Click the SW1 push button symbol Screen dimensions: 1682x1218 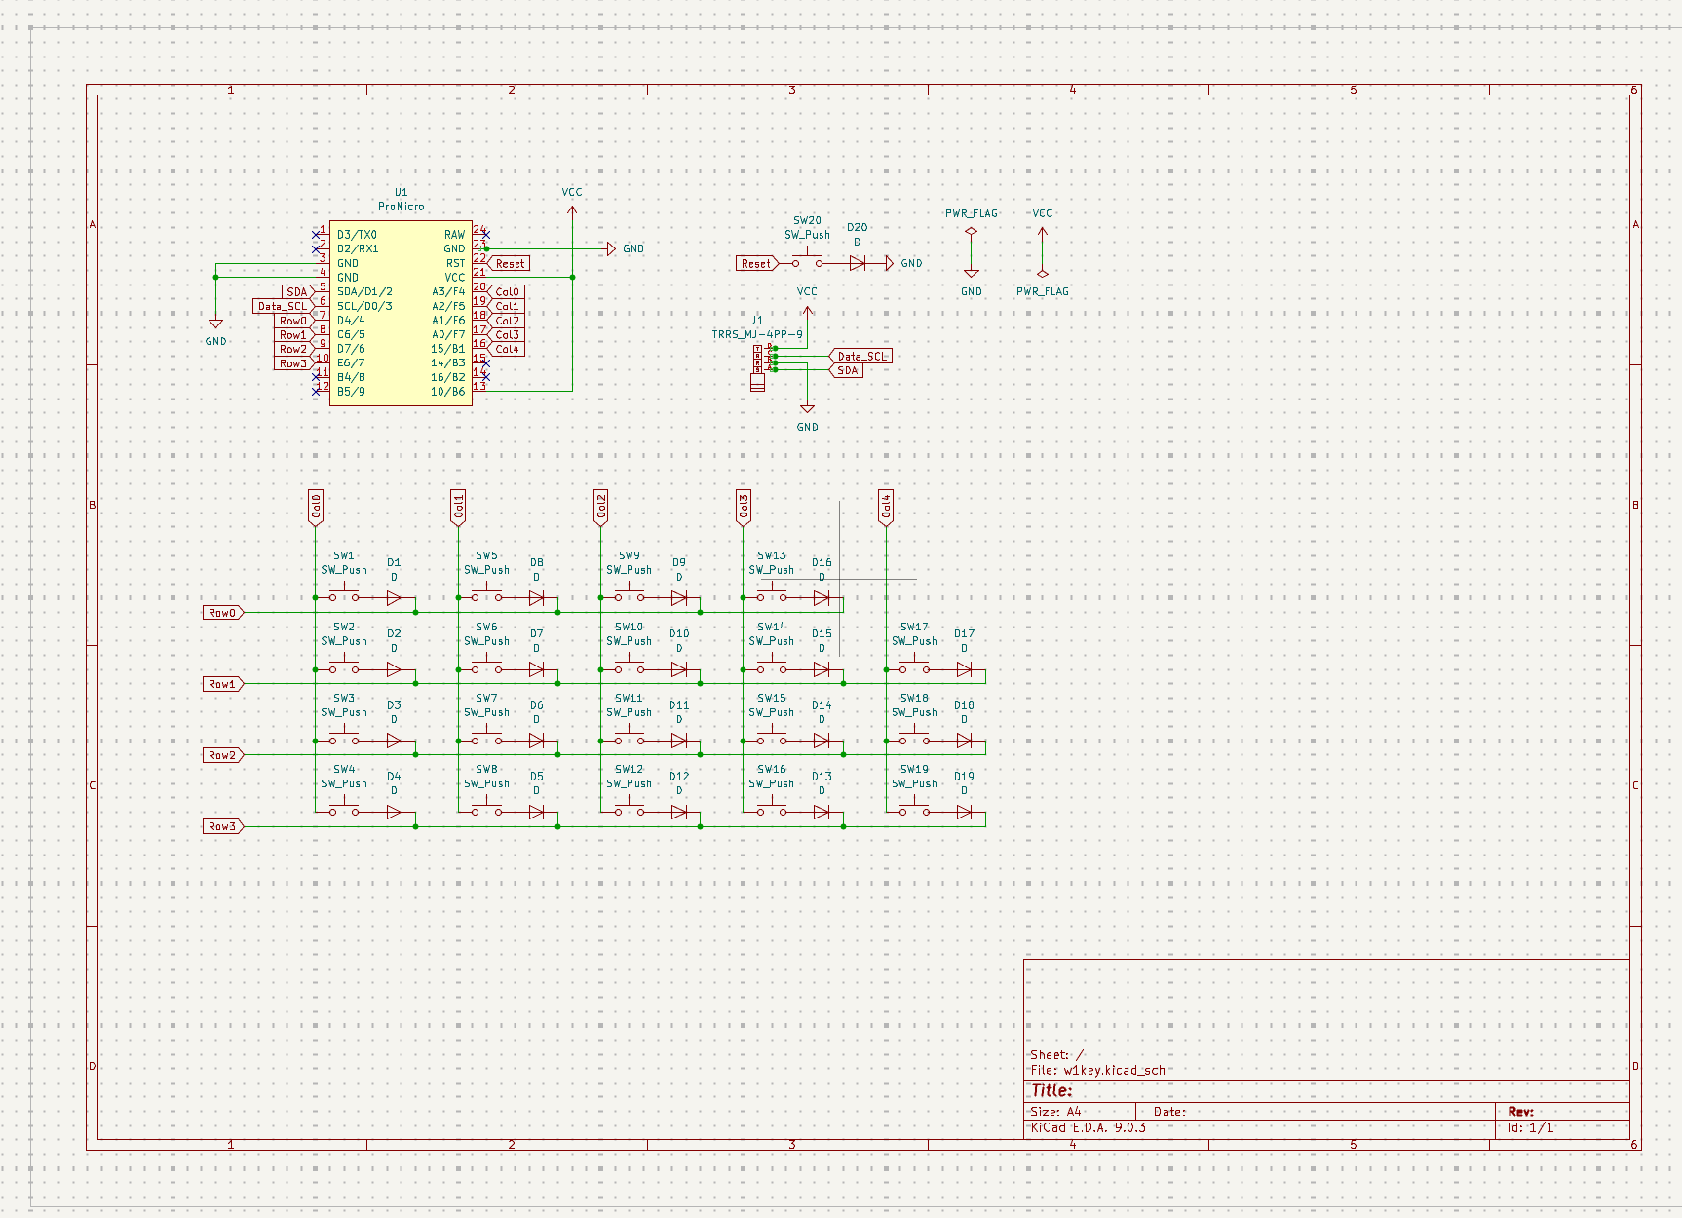343,595
